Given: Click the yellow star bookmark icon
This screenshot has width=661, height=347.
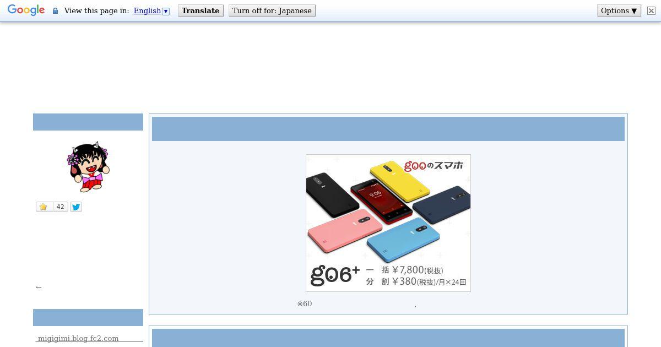Looking at the screenshot, I should coord(44,207).
